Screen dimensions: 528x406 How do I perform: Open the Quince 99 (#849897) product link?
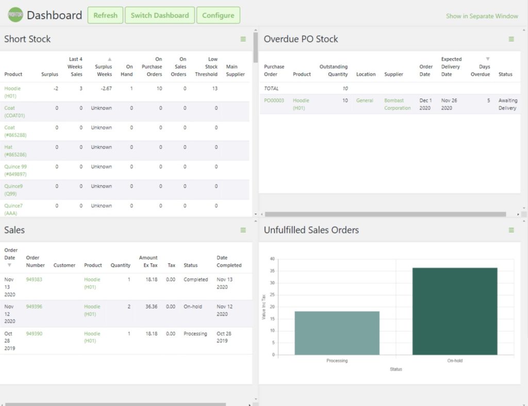pyautogui.click(x=15, y=170)
